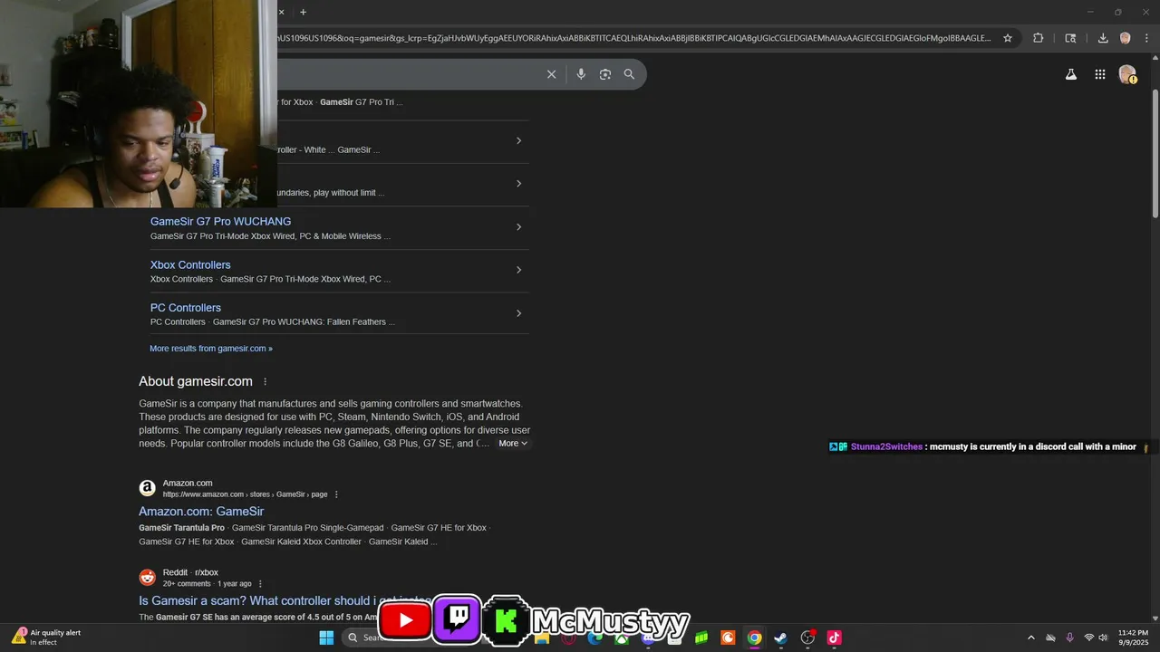Open PC Controllers link
This screenshot has height=652, width=1160.
[186, 308]
